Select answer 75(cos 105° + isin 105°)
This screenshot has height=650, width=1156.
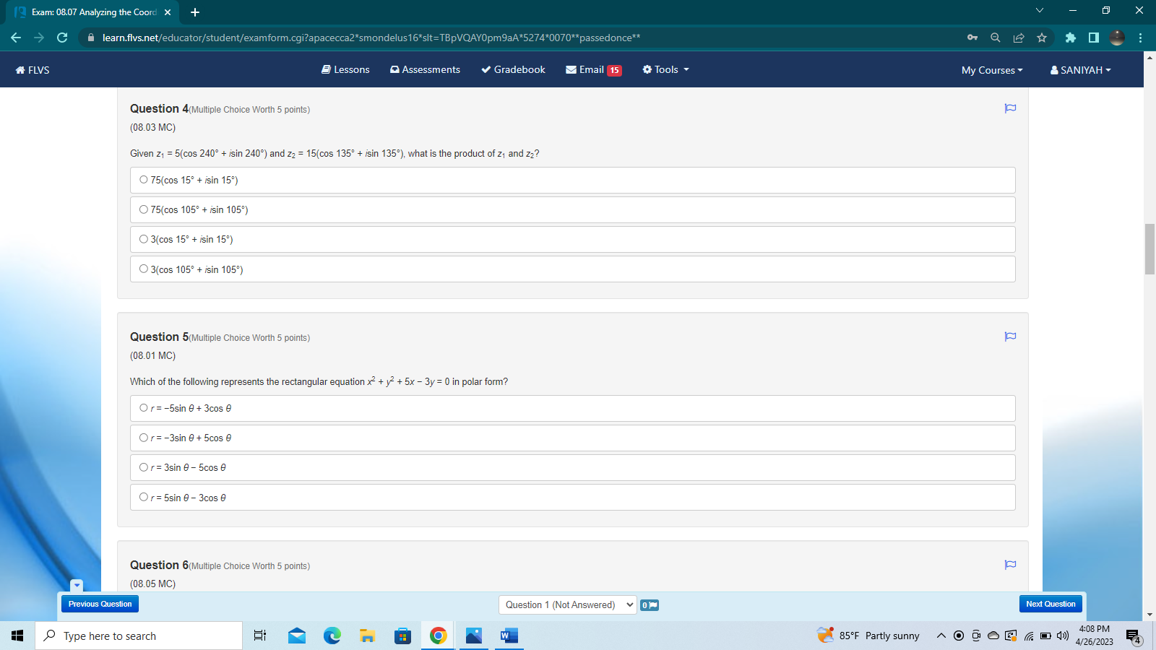[x=573, y=209]
